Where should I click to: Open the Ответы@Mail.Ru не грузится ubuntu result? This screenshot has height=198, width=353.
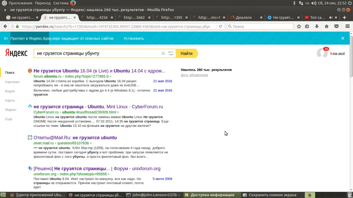[75, 137]
